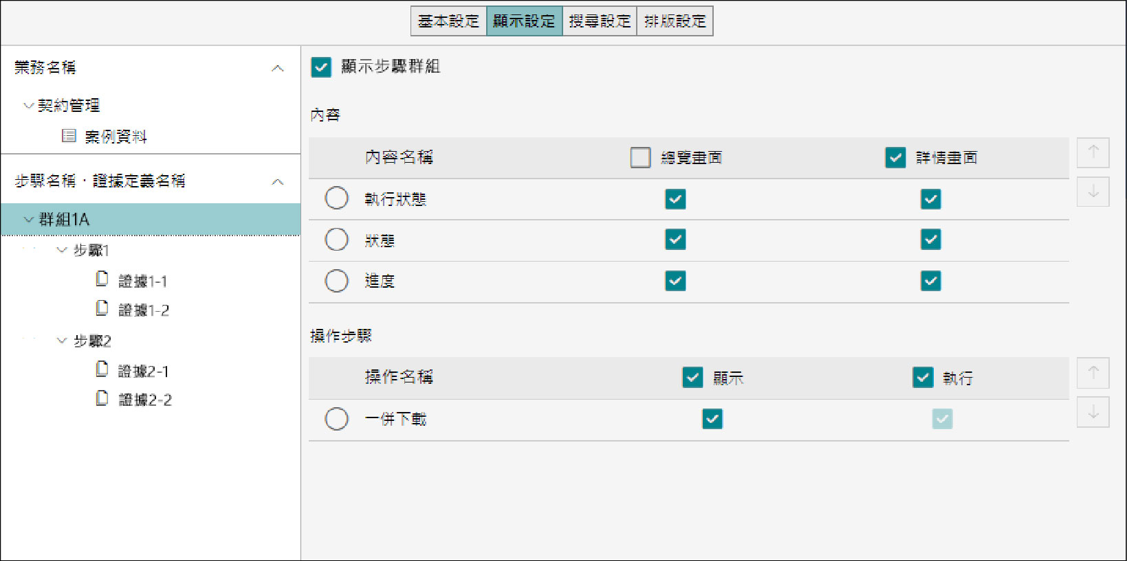
Task: Switch to the 基本設定 tab
Action: 448,21
